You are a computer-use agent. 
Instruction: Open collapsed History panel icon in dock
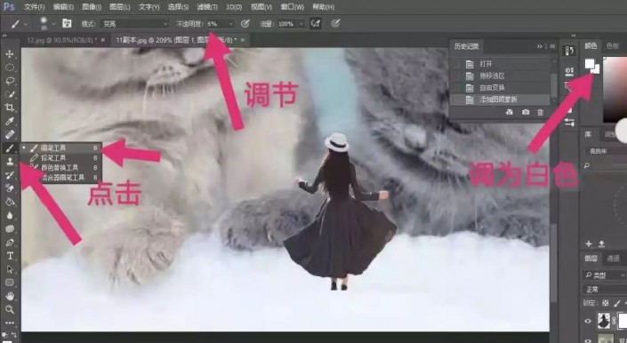coord(569,51)
